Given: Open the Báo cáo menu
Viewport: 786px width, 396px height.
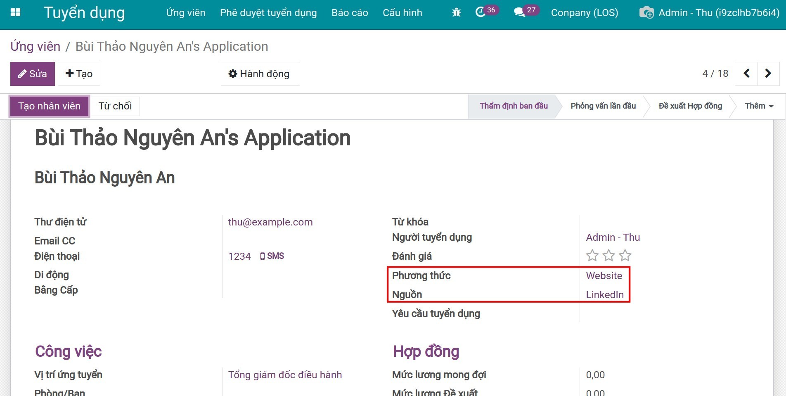Looking at the screenshot, I should click(x=350, y=13).
